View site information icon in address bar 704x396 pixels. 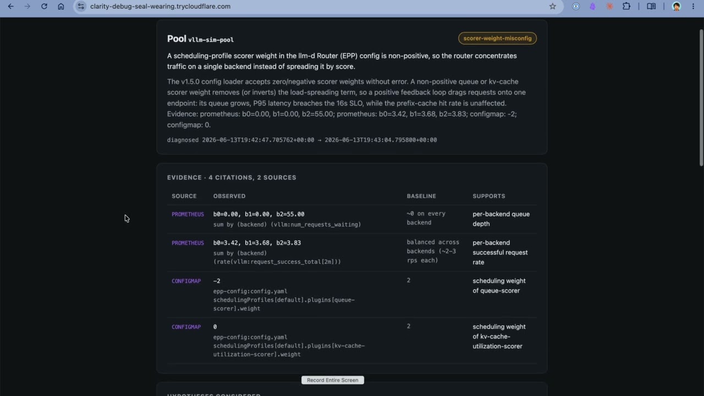(x=81, y=6)
